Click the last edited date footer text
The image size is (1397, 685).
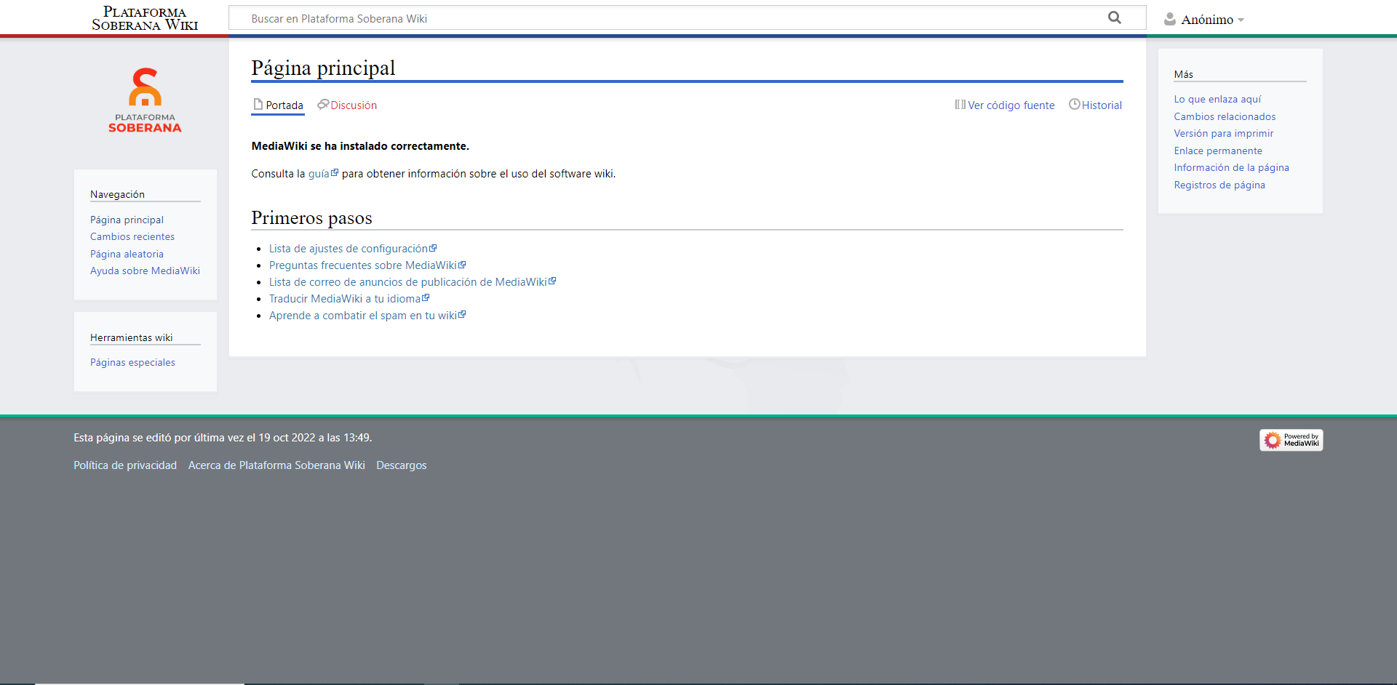pyautogui.click(x=223, y=438)
